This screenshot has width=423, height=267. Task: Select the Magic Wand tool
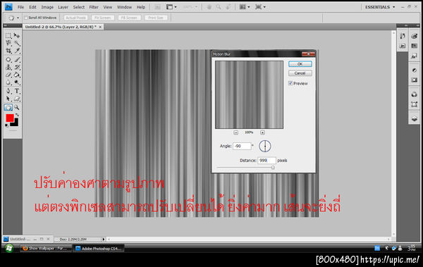coord(17,43)
